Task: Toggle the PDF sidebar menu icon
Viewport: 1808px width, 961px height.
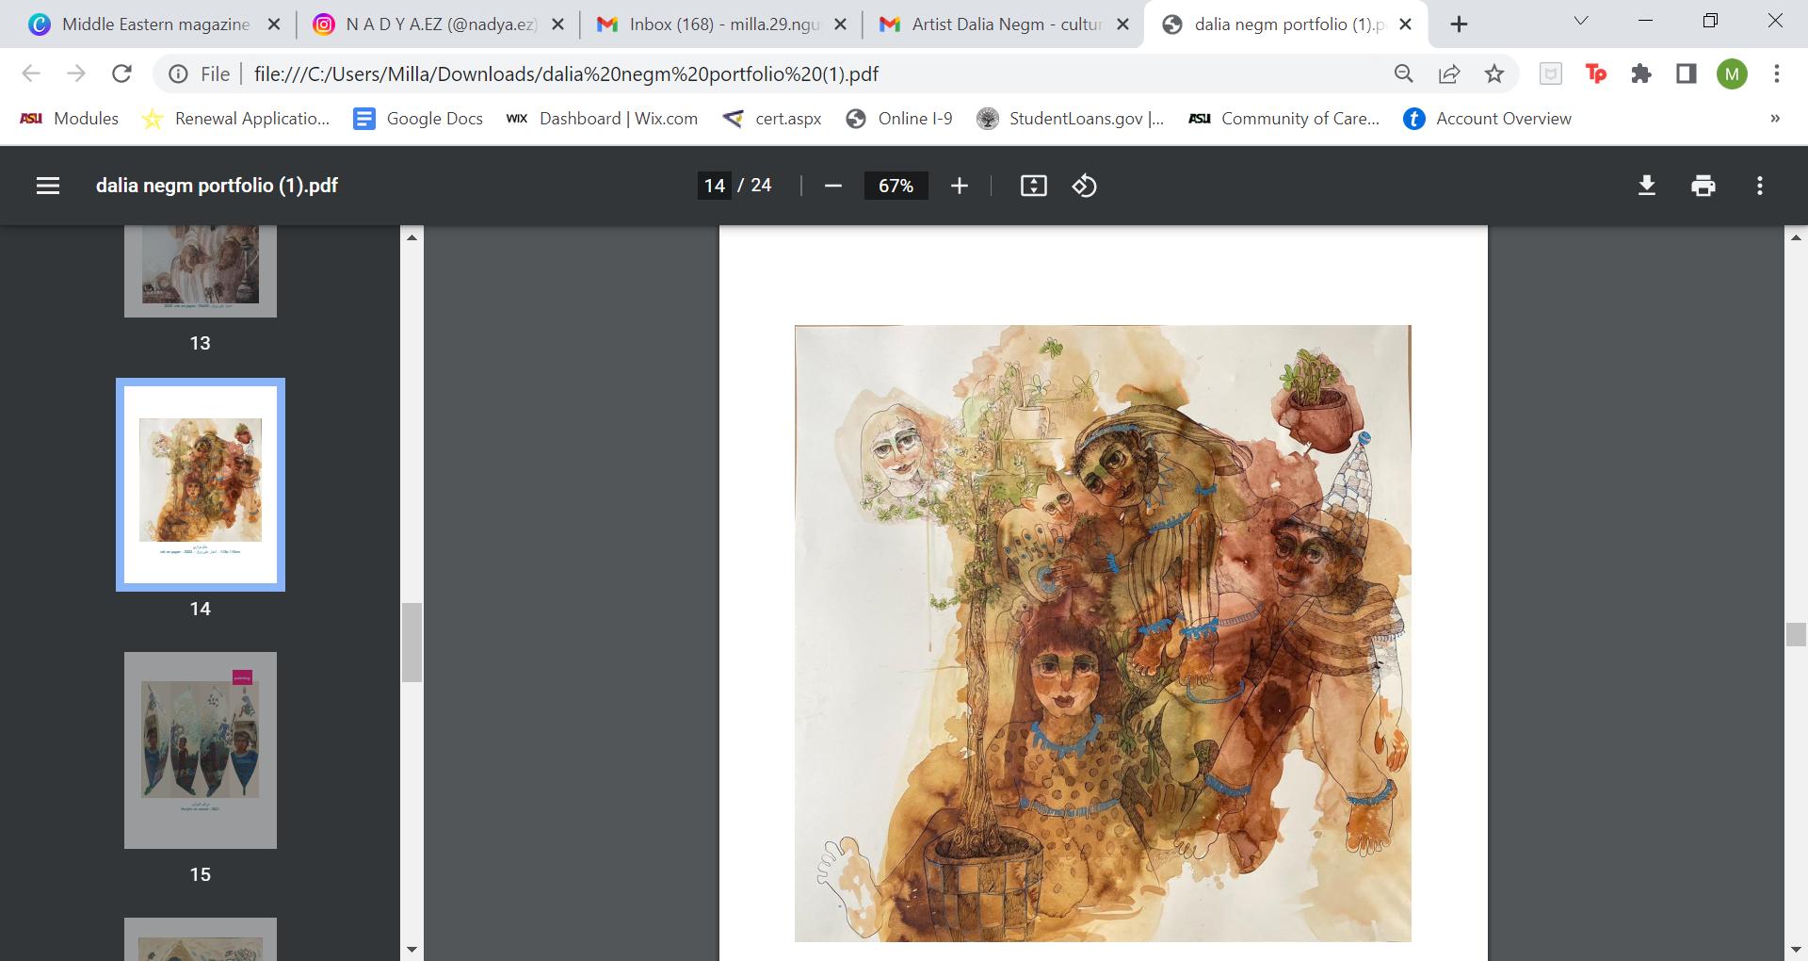Action: [x=48, y=186]
